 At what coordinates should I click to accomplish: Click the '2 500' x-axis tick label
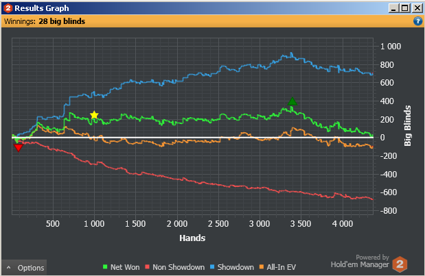tap(218, 224)
